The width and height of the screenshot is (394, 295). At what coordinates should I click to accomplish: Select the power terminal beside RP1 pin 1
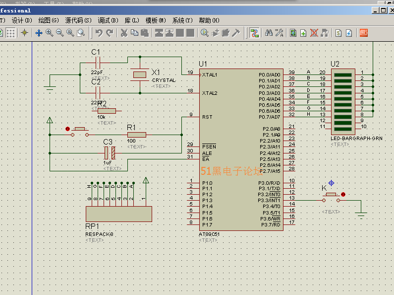point(146,180)
